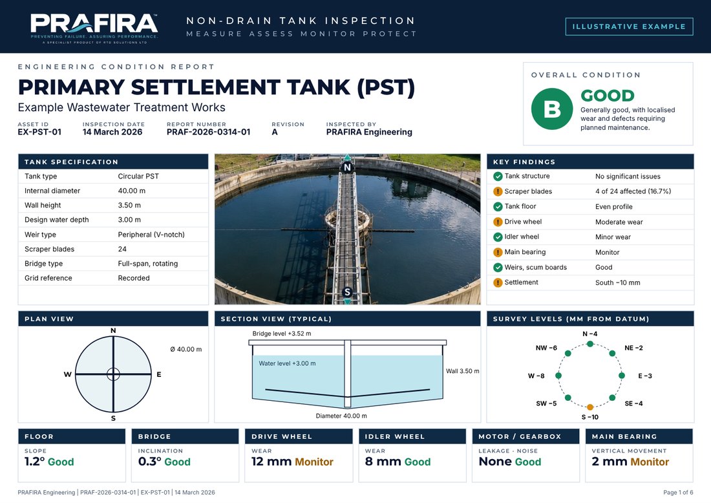Click the Ø 40.00 m plan view label
The height and width of the screenshot is (503, 711).
[186, 349]
